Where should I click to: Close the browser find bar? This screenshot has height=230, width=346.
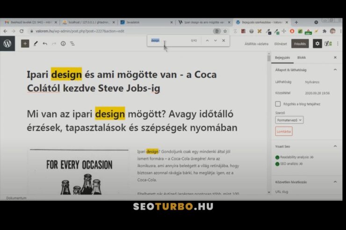[223, 41]
